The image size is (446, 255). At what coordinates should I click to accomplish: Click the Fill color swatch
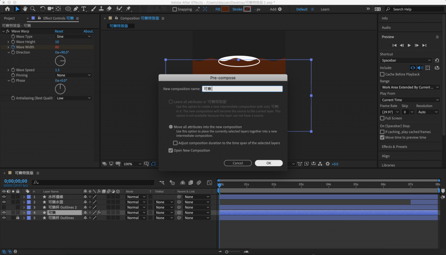[225, 9]
